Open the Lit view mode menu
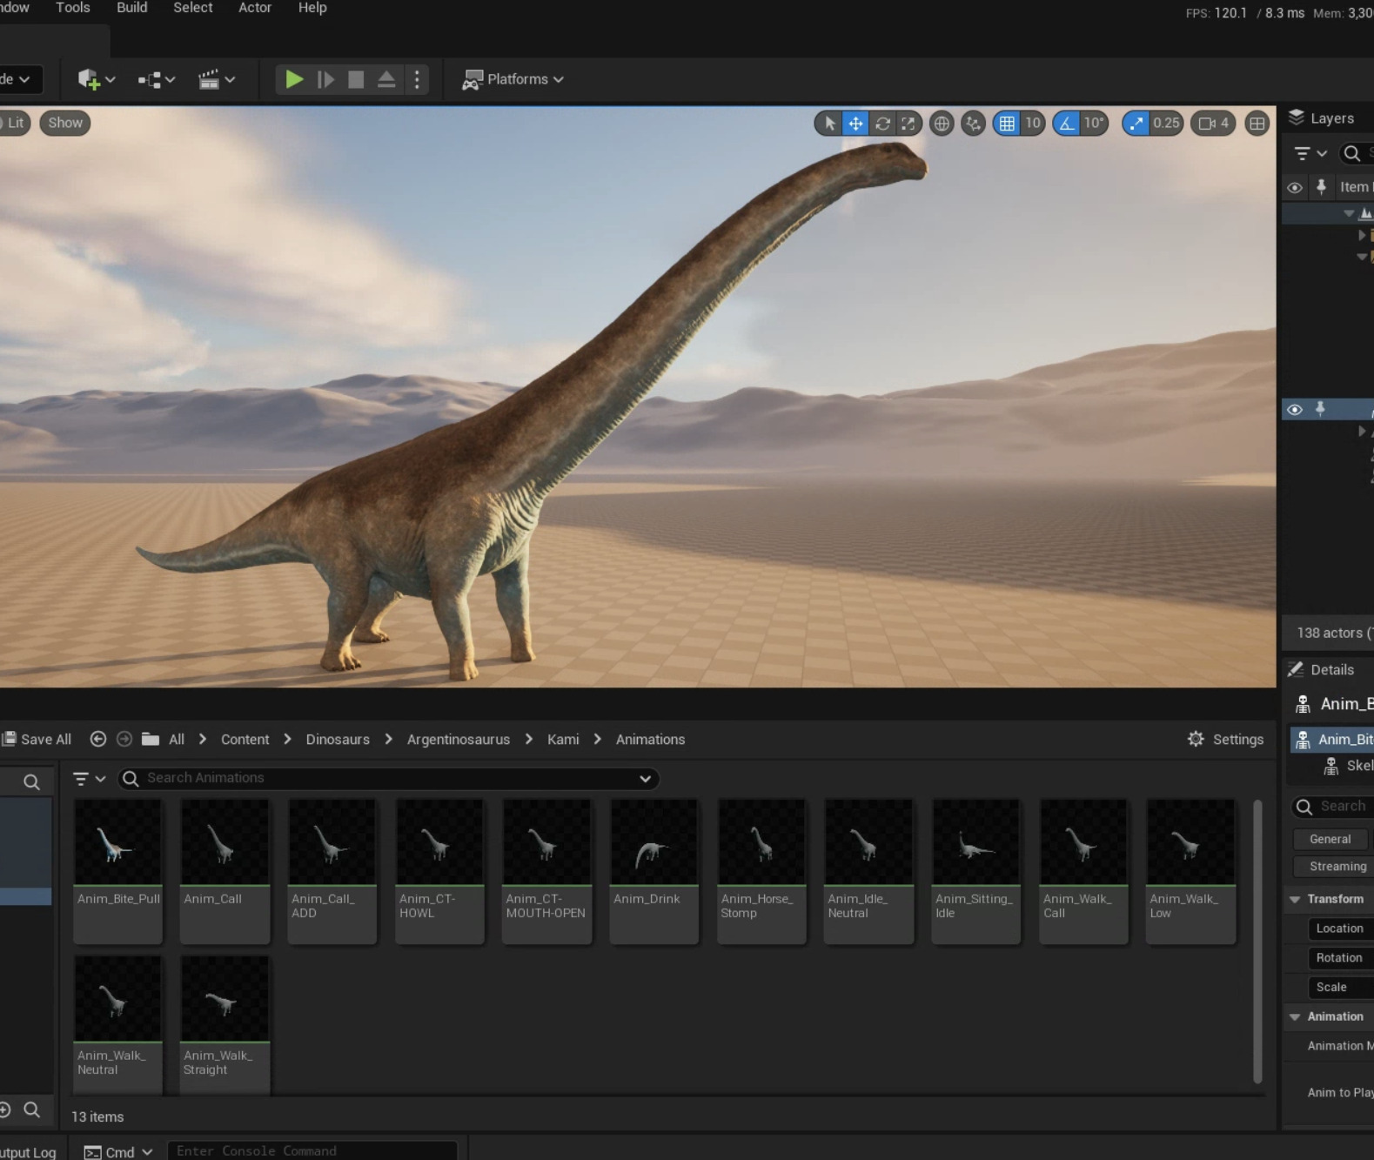This screenshot has height=1160, width=1374. [15, 123]
